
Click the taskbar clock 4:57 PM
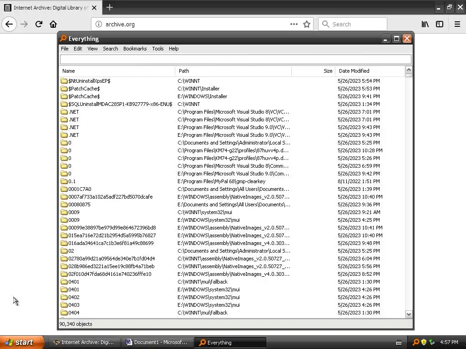tap(449, 342)
